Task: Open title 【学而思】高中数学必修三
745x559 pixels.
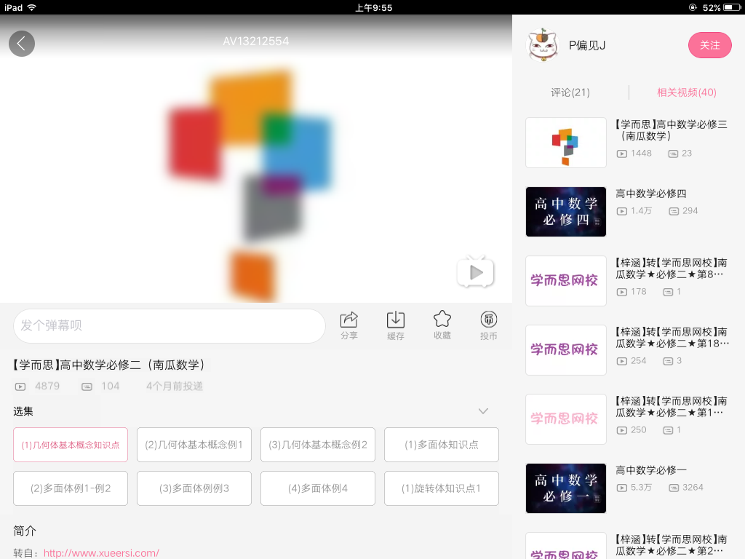Action: [x=671, y=130]
